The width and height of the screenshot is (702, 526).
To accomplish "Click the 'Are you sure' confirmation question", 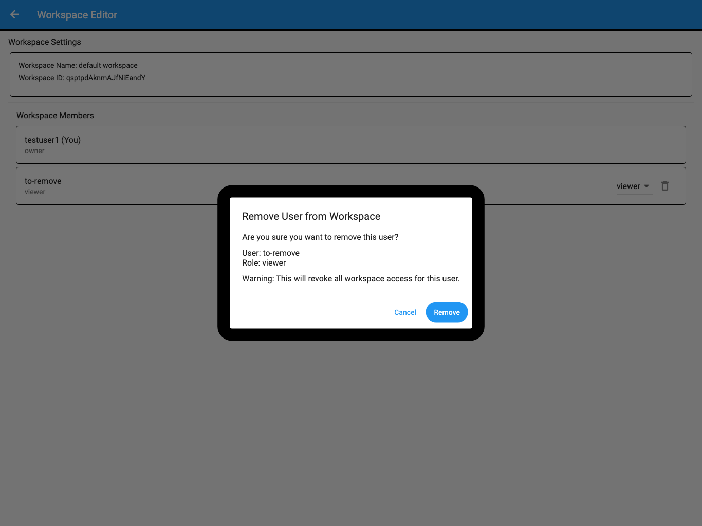I will tap(320, 237).
